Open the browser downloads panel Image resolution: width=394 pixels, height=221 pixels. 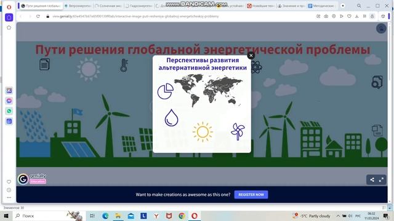click(357, 17)
